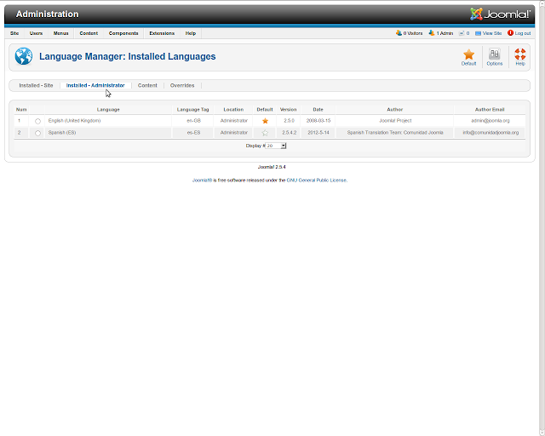The width and height of the screenshot is (545, 436).
Task: Open the Menus menu
Action: [60, 33]
